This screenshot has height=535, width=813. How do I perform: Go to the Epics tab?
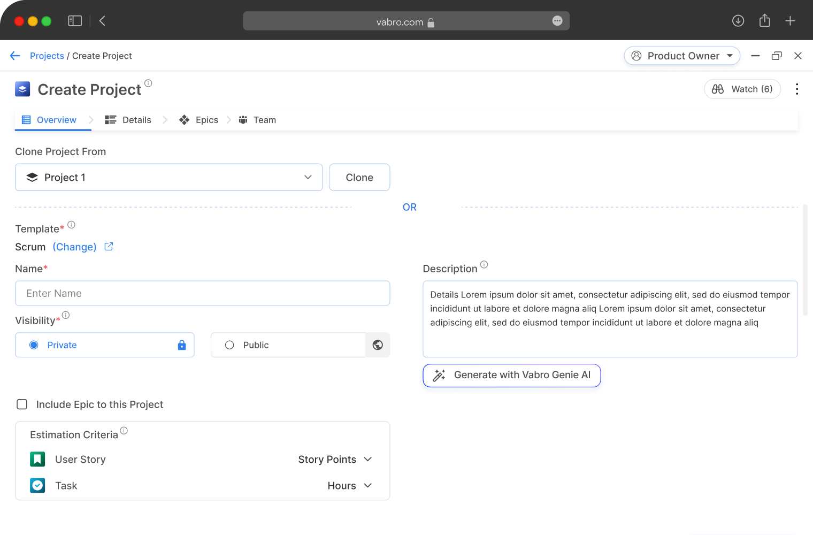(x=199, y=120)
